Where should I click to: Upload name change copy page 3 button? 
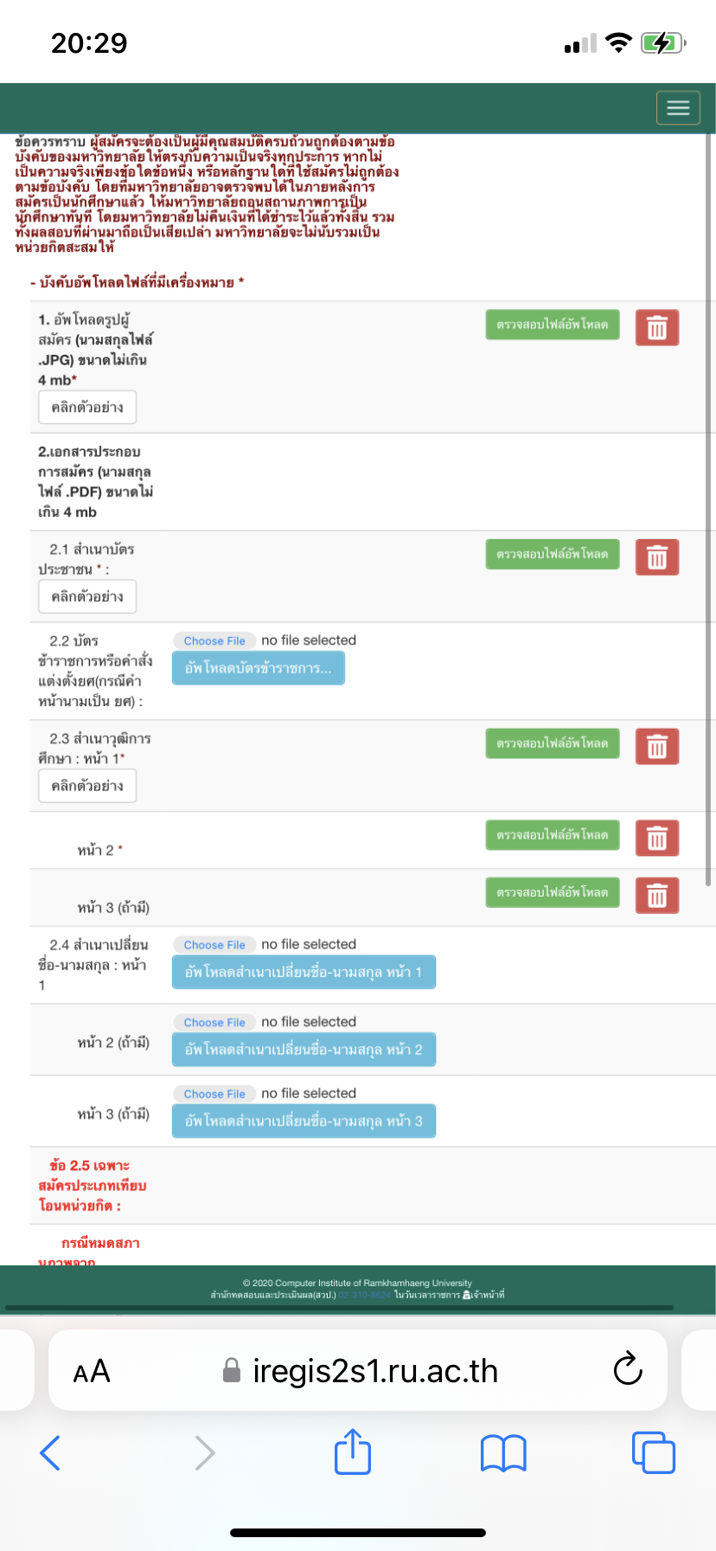[304, 1121]
